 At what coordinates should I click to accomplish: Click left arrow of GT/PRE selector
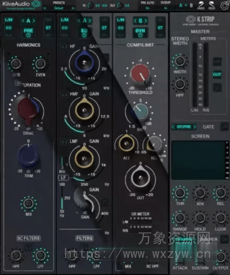(174, 127)
